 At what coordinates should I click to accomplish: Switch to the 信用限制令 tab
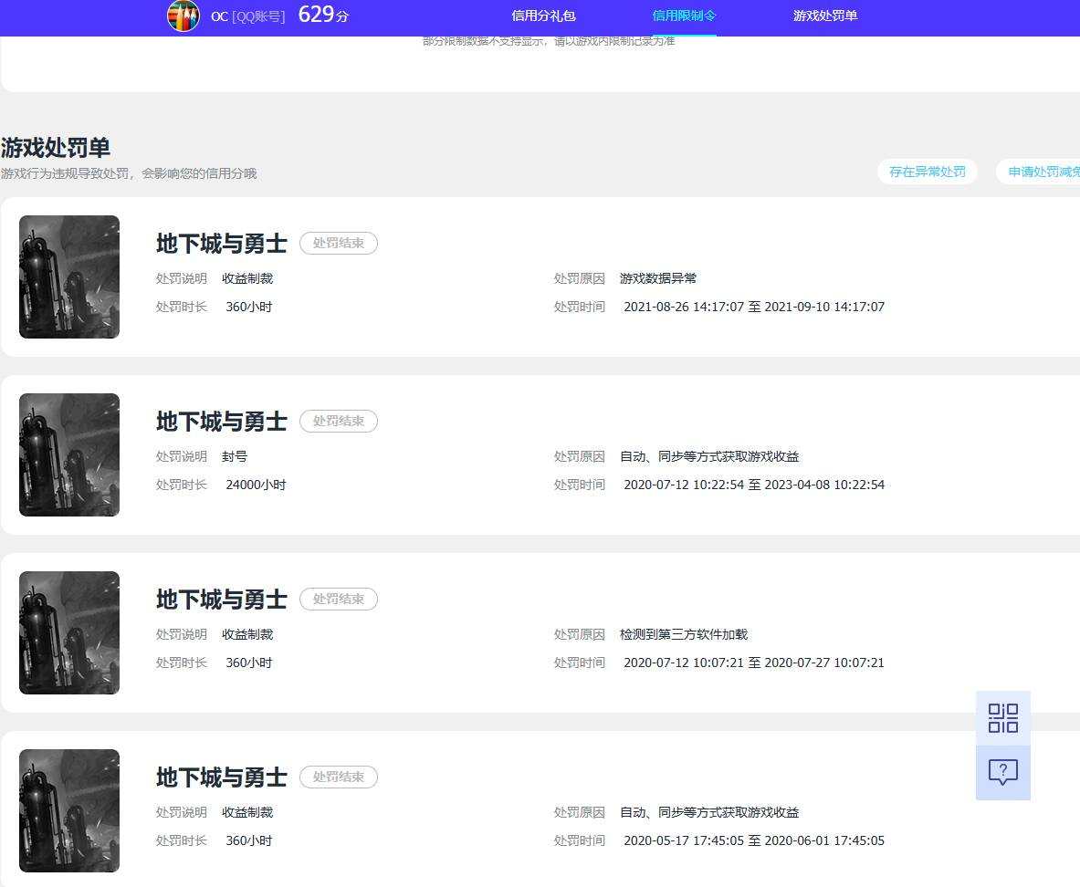click(x=684, y=16)
